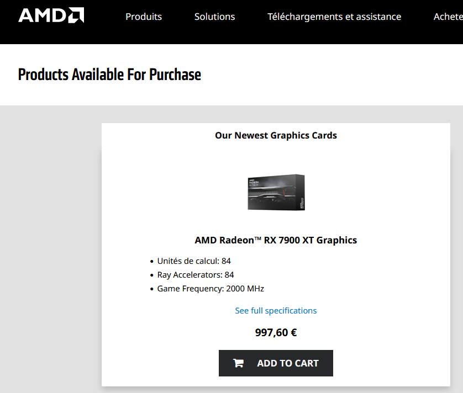The height and width of the screenshot is (393, 463).
Task: Click the arrow emblem of the AMD logo
Action: [x=77, y=15]
